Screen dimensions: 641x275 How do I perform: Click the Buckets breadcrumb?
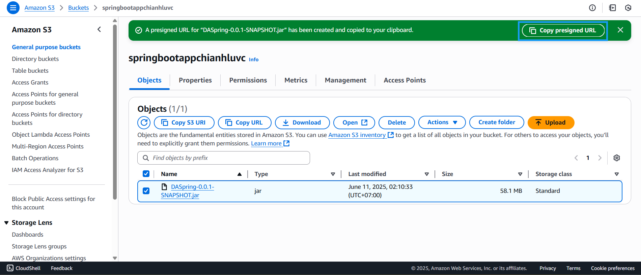78,8
